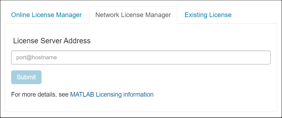Image resolution: width=282 pixels, height=118 pixels.
Task: Click the port@hostname placeholder text
Action: pos(36,57)
